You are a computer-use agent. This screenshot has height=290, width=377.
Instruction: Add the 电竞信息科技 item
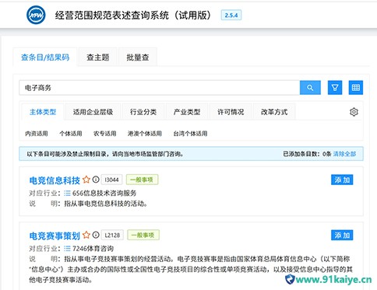point(342,180)
